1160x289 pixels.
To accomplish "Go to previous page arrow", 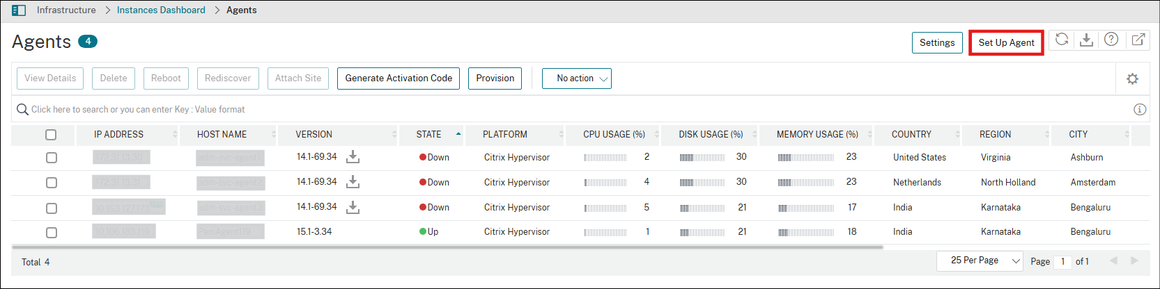I will tap(1113, 261).
